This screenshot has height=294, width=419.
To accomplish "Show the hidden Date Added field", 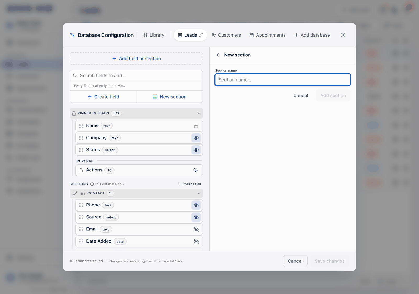I will pos(196,241).
